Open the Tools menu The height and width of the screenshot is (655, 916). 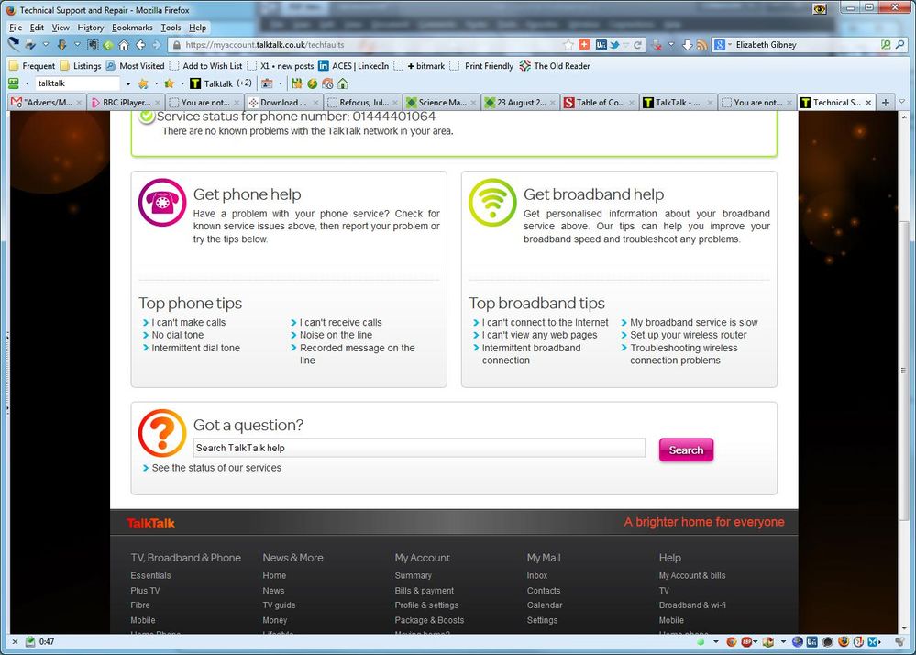[x=171, y=28]
